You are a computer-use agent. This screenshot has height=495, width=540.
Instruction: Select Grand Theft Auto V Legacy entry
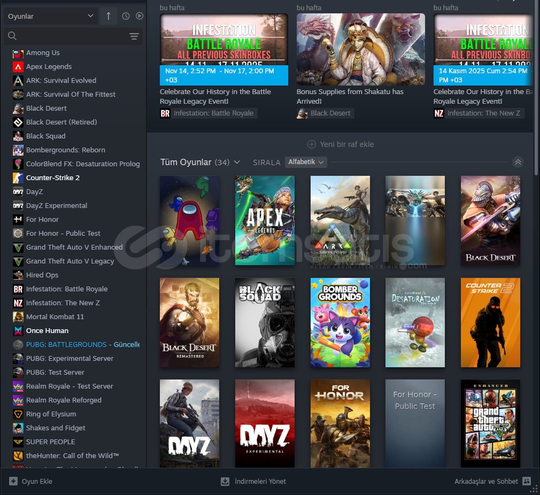pyautogui.click(x=70, y=261)
